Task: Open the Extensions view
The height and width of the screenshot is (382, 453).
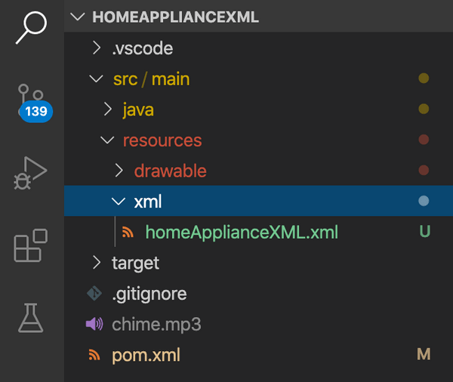Action: (31, 246)
